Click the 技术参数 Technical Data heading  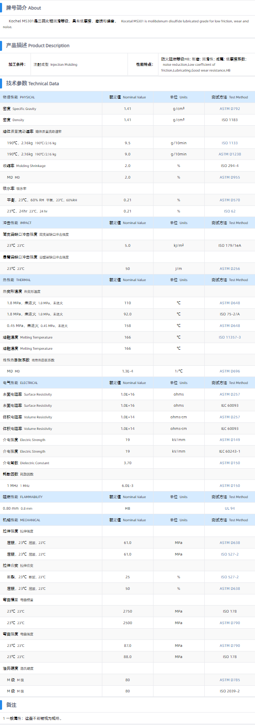[32, 83]
